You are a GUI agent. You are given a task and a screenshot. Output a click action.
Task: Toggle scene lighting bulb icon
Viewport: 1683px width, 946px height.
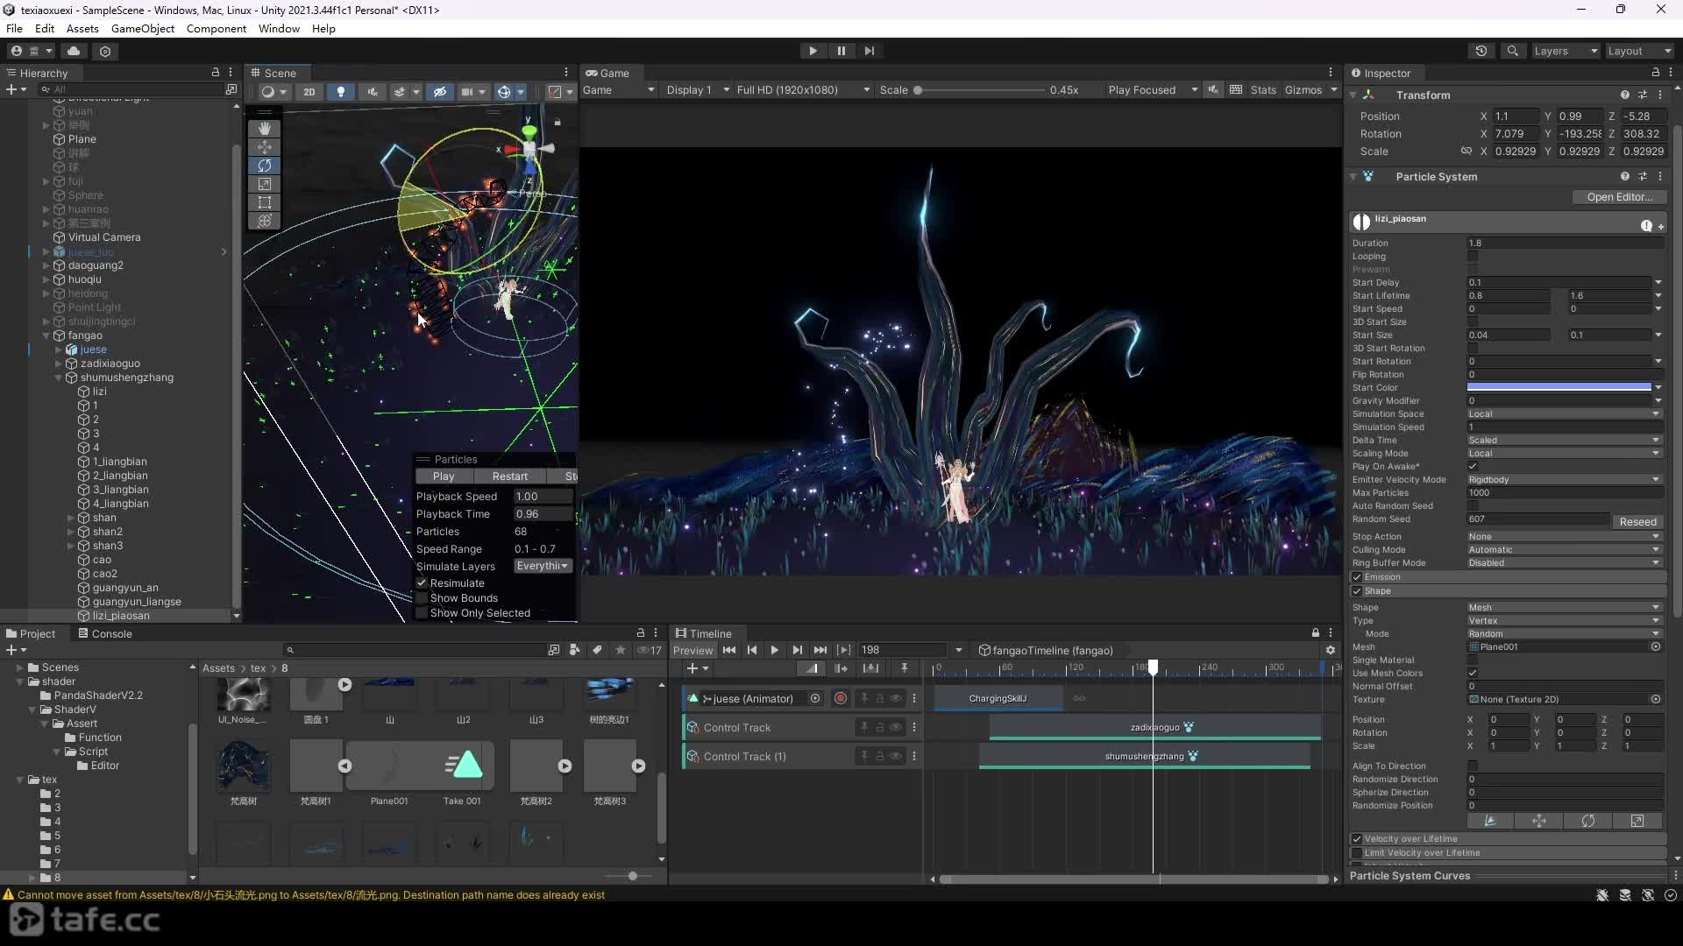pyautogui.click(x=341, y=91)
